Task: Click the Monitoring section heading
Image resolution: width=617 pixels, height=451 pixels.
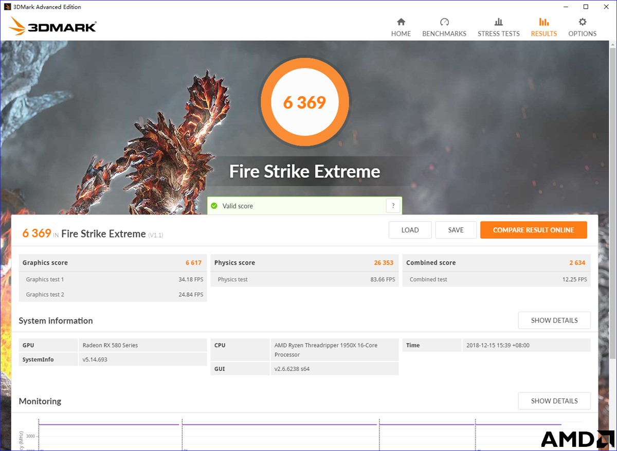Action: point(40,401)
